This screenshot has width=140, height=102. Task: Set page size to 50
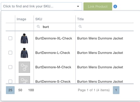tap(20, 90)
